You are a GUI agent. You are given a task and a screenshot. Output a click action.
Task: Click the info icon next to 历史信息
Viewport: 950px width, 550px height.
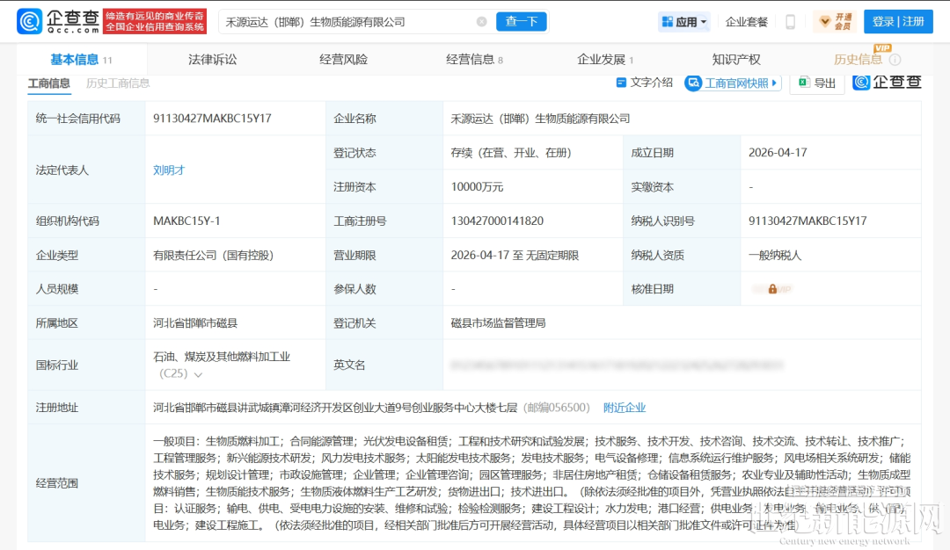pyautogui.click(x=895, y=59)
